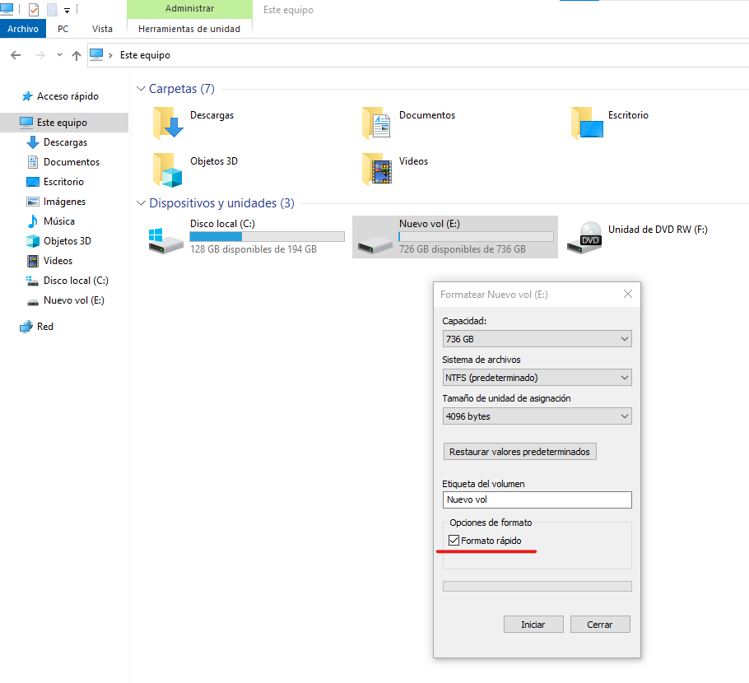Click Restaurar valores predeterminados button
This screenshot has height=683, width=749.
click(x=520, y=452)
